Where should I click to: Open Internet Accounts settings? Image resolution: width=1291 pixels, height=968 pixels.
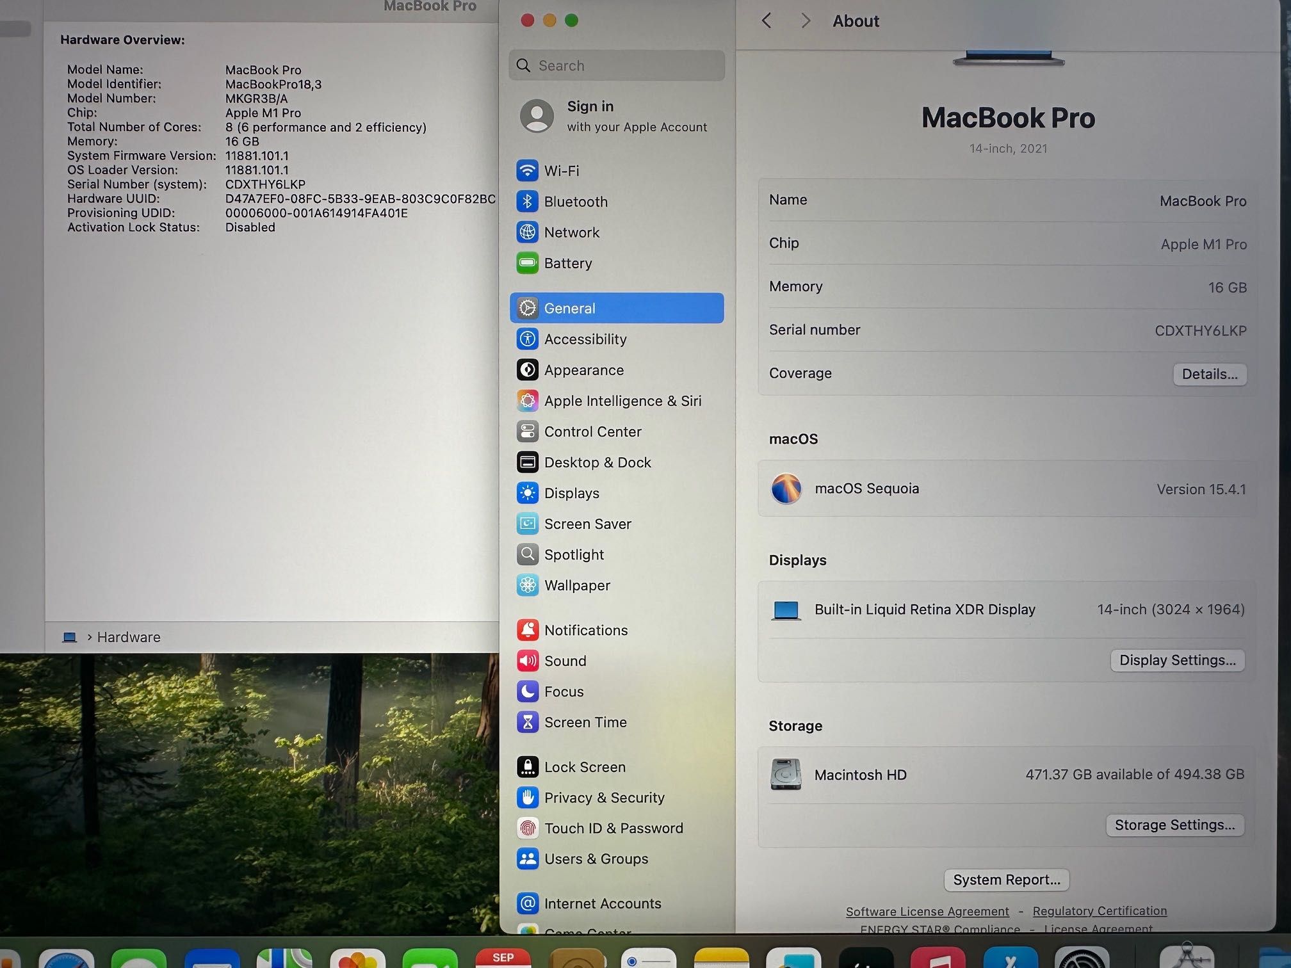pos(617,903)
